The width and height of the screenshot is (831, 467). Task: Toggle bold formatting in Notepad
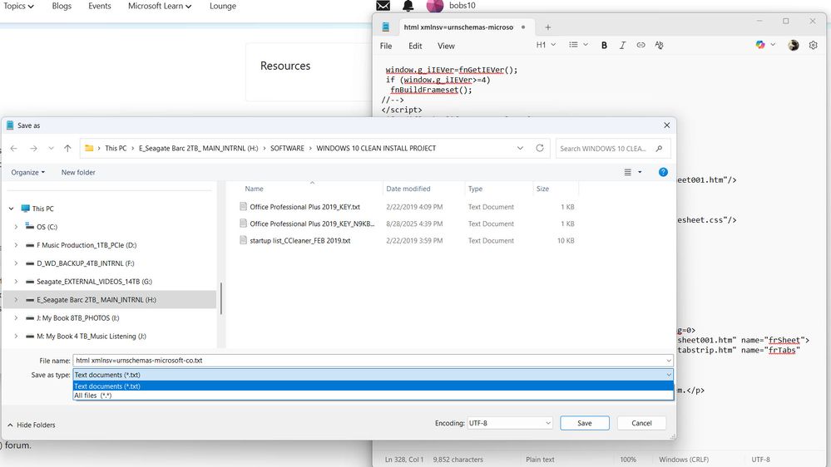click(604, 46)
